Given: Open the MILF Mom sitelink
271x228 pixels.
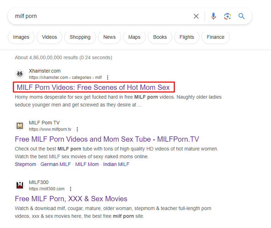Looking at the screenshot, I should (87, 164).
